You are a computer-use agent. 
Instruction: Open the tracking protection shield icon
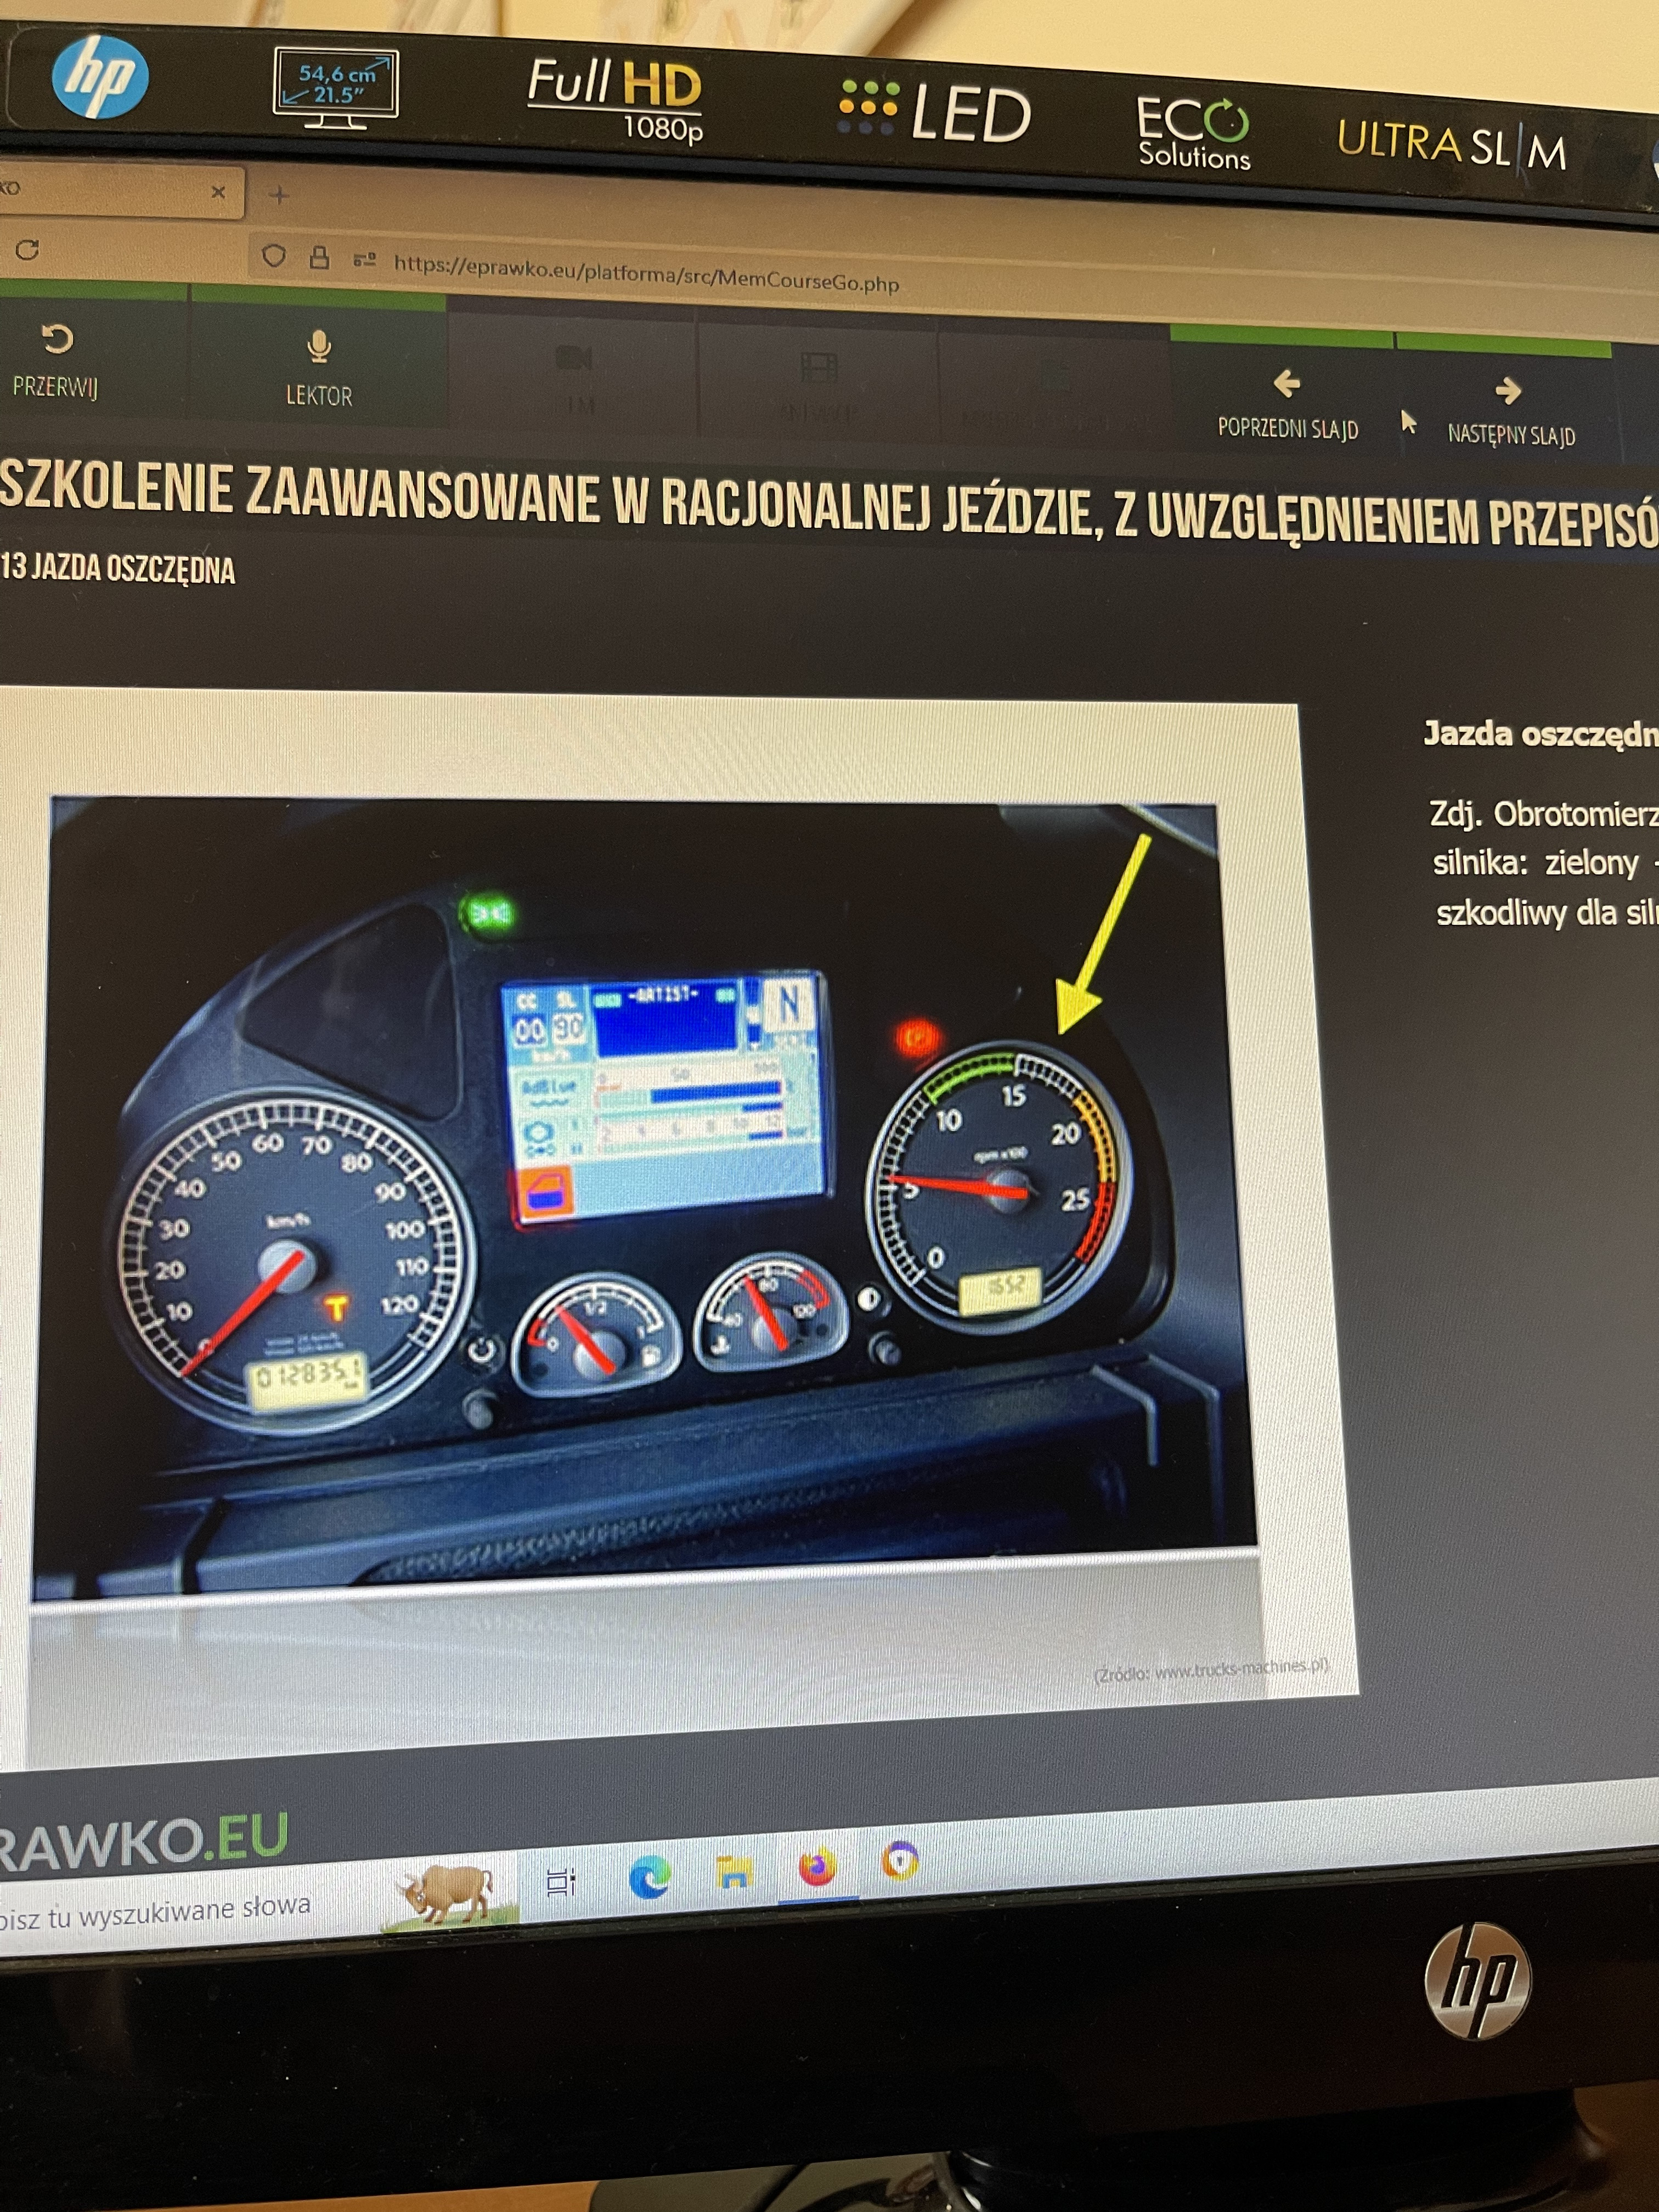273,256
